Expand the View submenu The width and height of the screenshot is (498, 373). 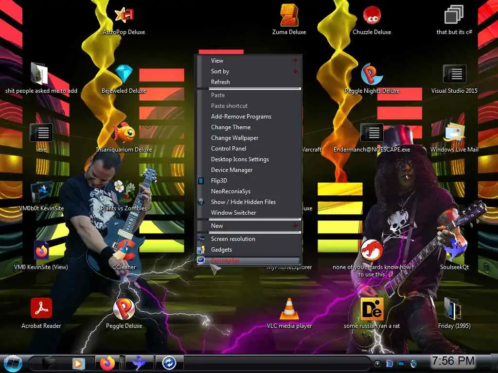tap(249, 61)
